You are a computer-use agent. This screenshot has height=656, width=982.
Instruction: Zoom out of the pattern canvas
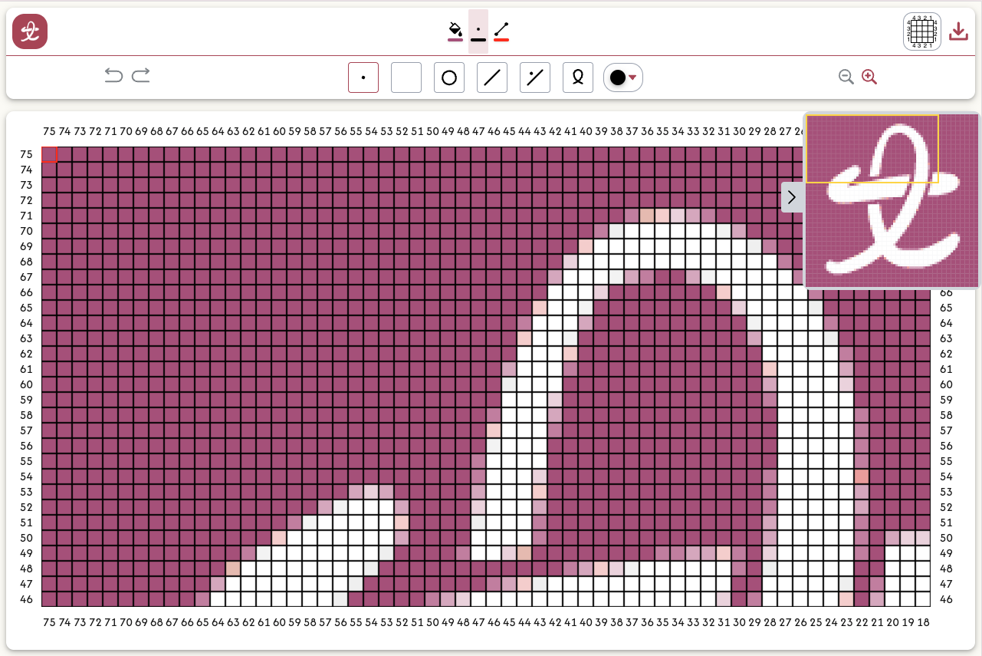pos(846,77)
